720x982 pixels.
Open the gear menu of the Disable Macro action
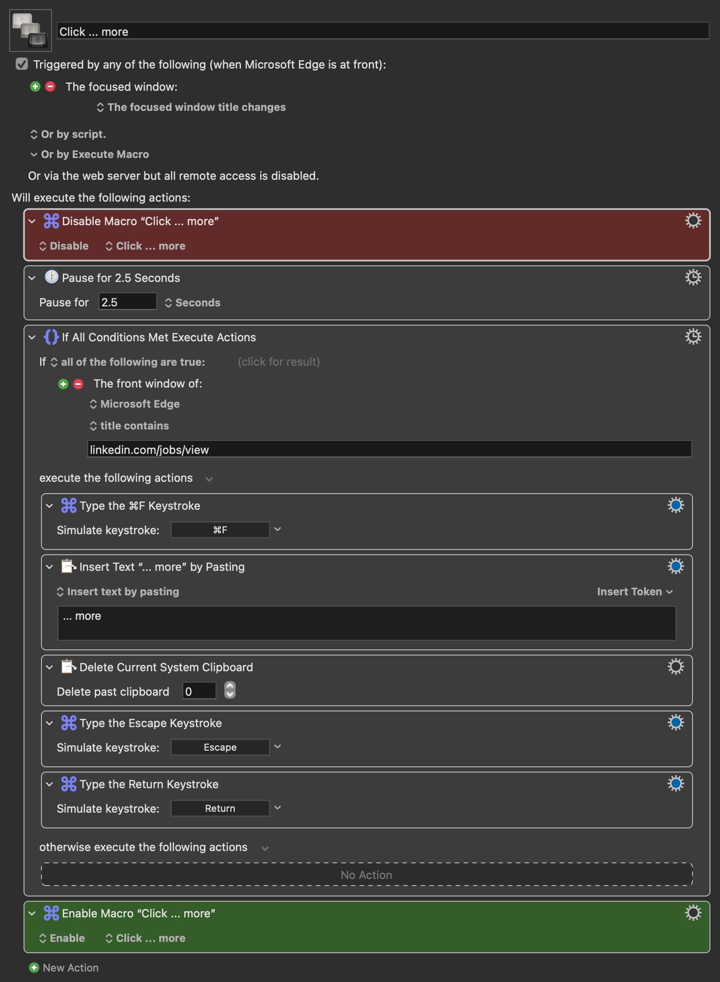click(x=693, y=221)
